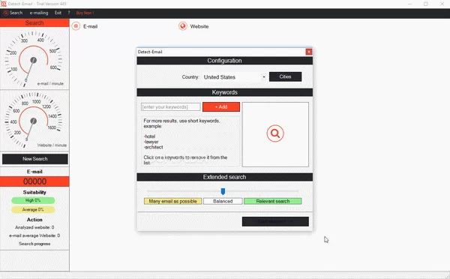
Task: Click the e-mail average Website: 0 text
Action: (34, 235)
